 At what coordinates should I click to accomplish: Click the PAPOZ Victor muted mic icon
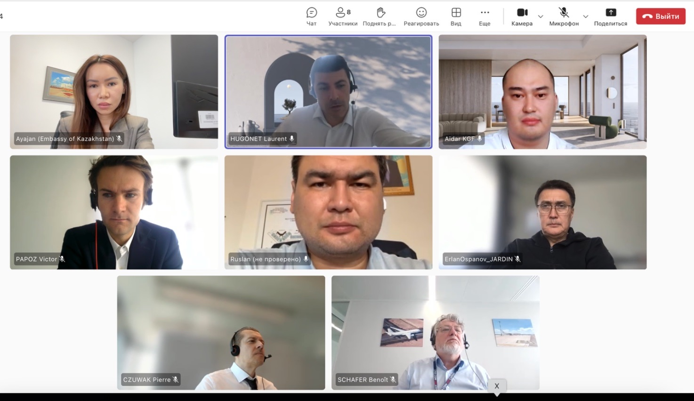[x=62, y=259]
